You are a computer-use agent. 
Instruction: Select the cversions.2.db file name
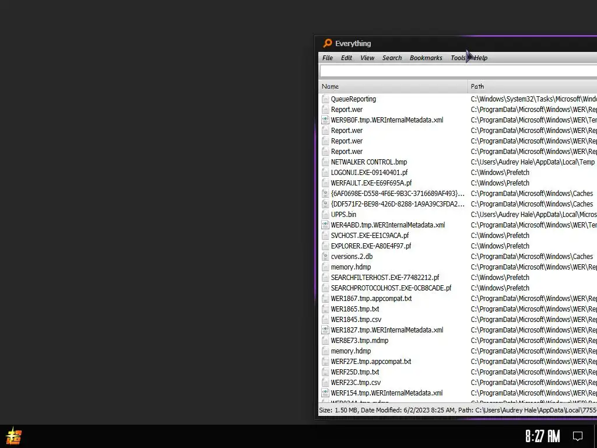[352, 257]
